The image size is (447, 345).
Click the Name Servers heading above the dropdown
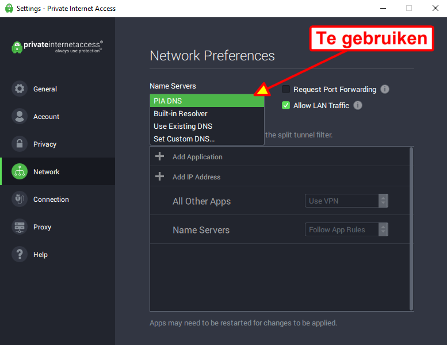click(173, 86)
